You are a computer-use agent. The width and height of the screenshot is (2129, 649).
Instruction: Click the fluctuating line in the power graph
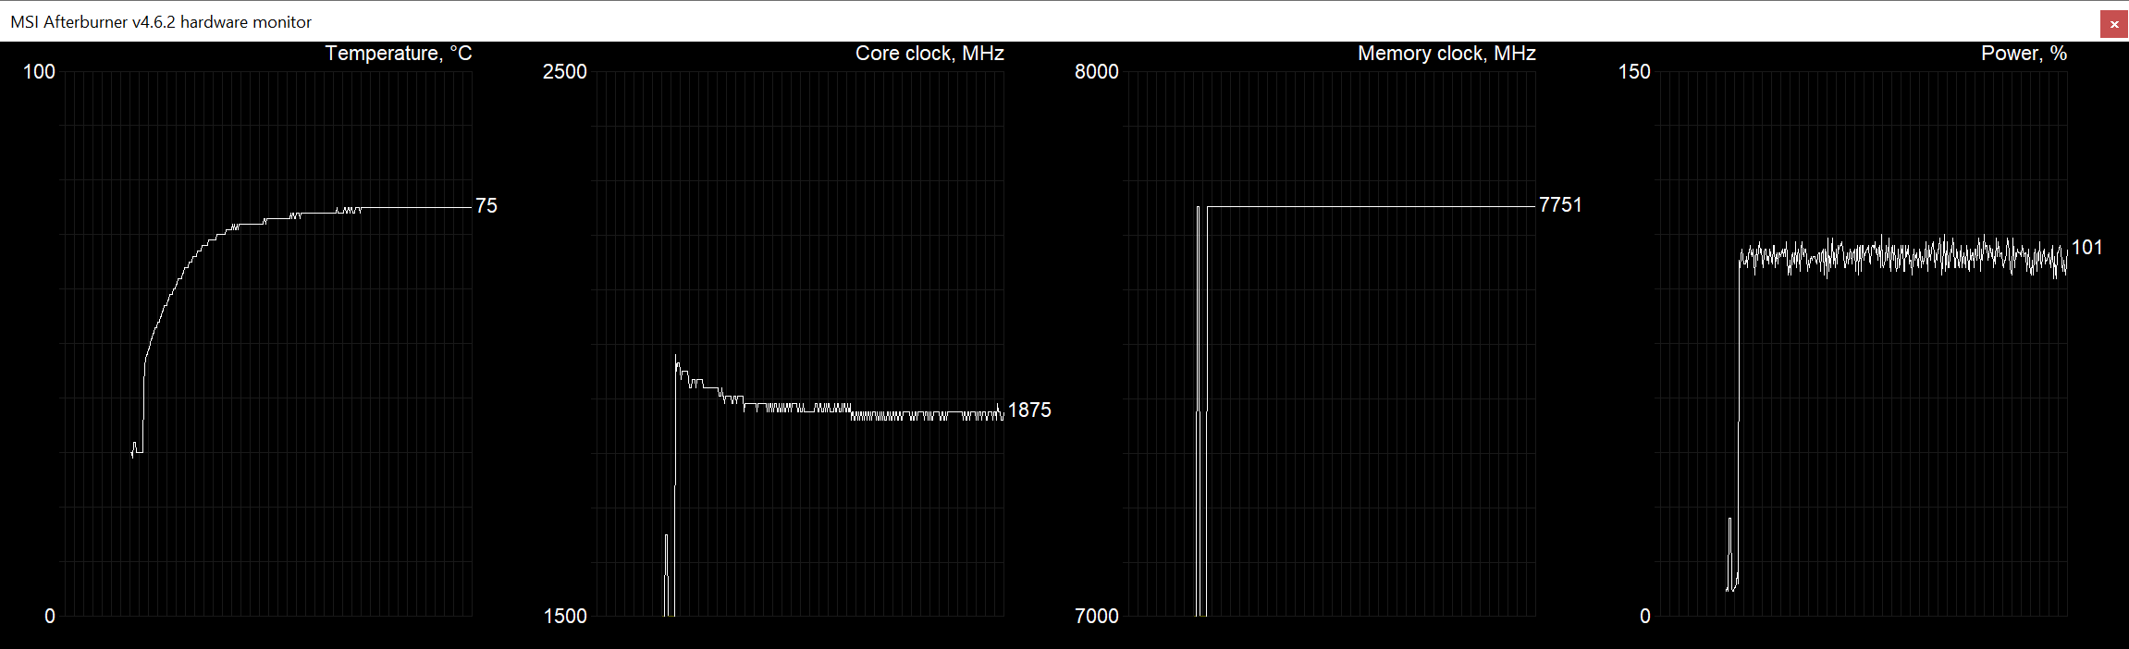click(1896, 257)
